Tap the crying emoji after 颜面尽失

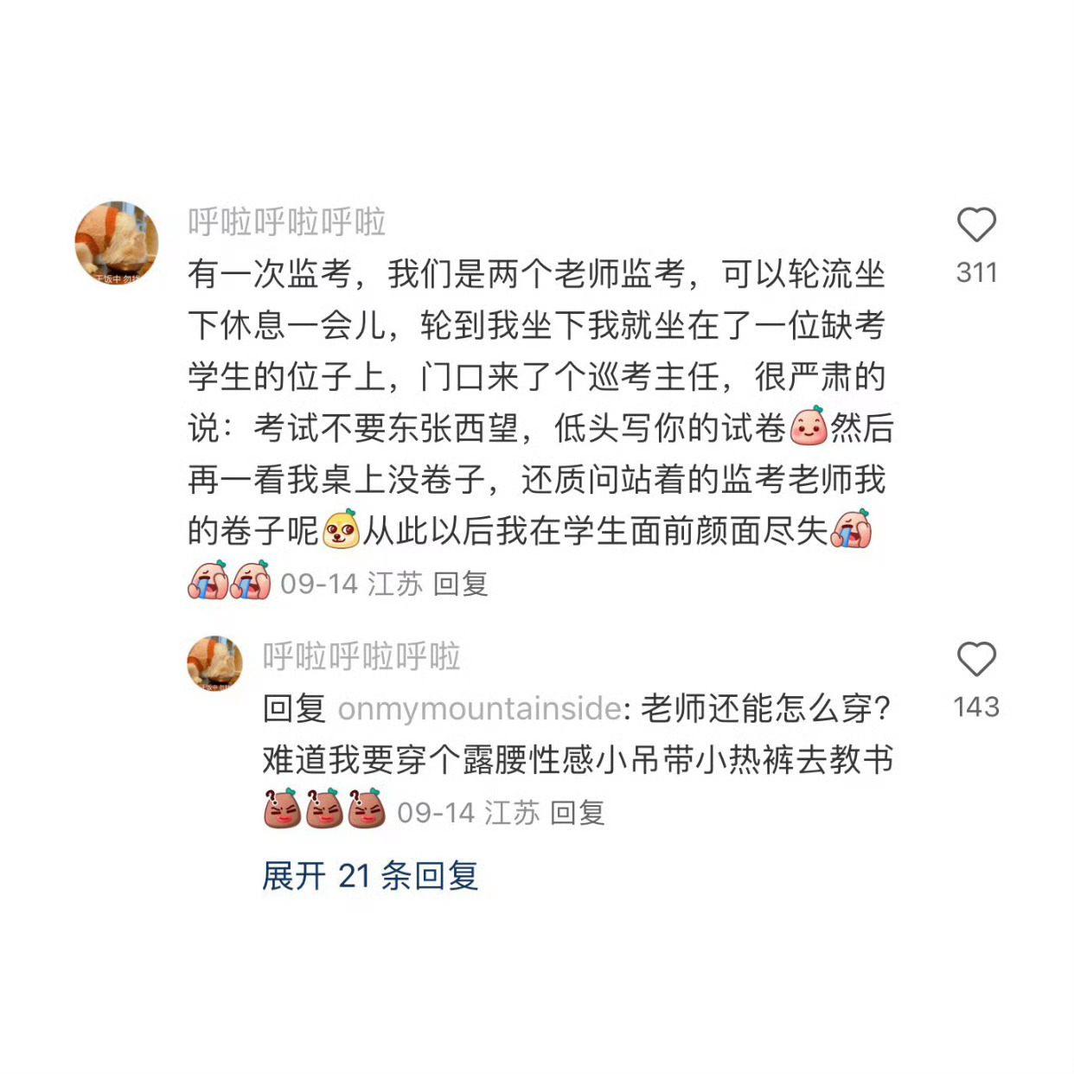tap(851, 529)
